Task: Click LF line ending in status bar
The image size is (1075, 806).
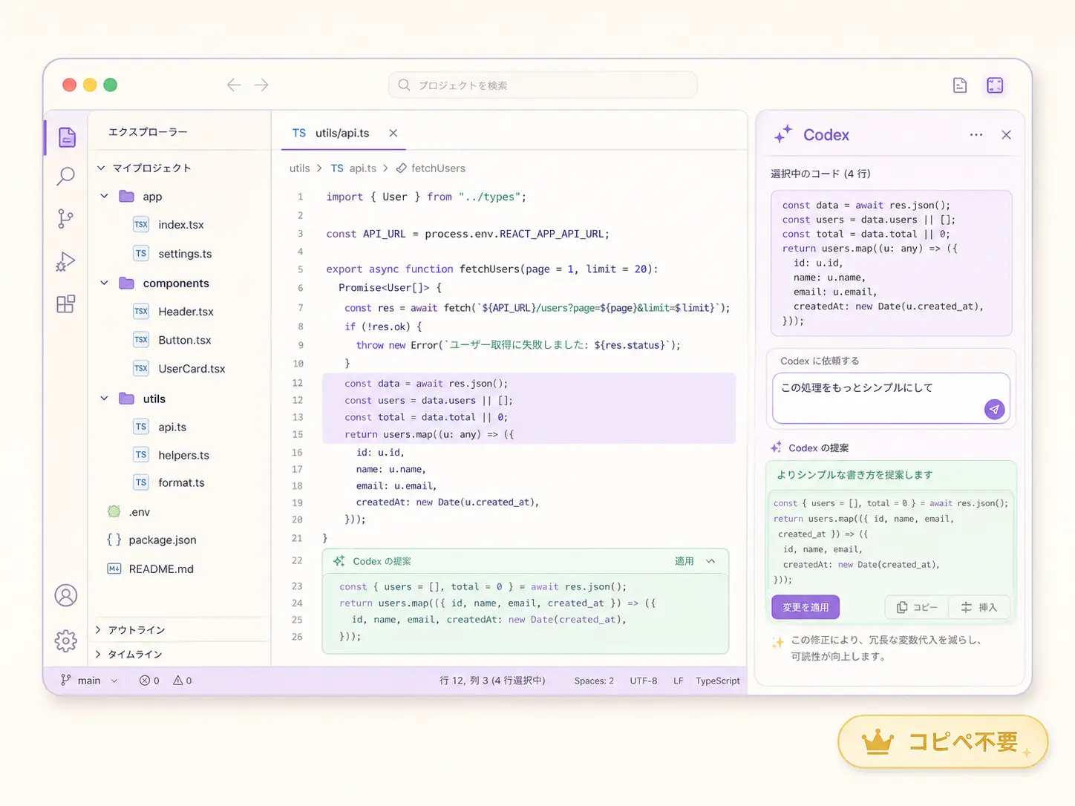Action: click(x=679, y=681)
